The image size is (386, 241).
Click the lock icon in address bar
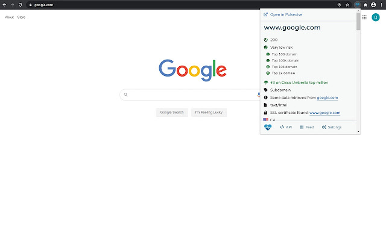[x=30, y=5]
